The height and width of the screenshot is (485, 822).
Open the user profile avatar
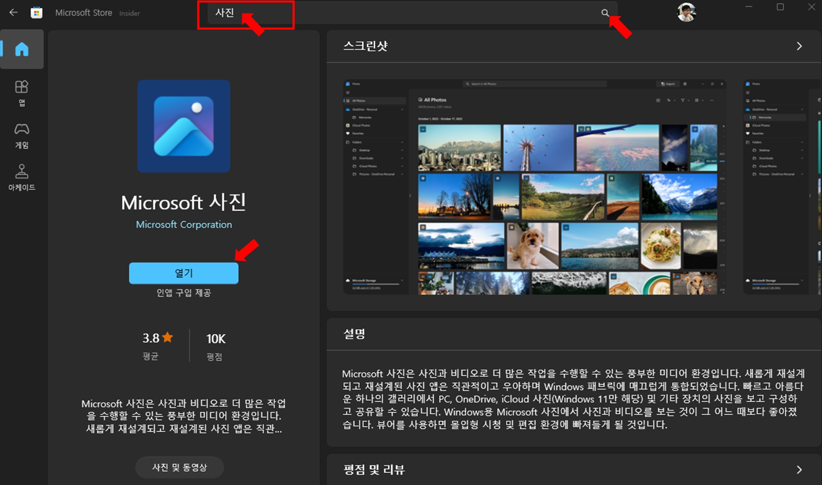point(686,12)
